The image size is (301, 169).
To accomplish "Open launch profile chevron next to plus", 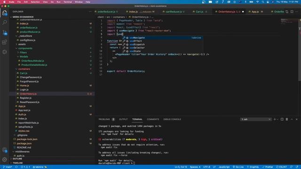I will coord(277,119).
